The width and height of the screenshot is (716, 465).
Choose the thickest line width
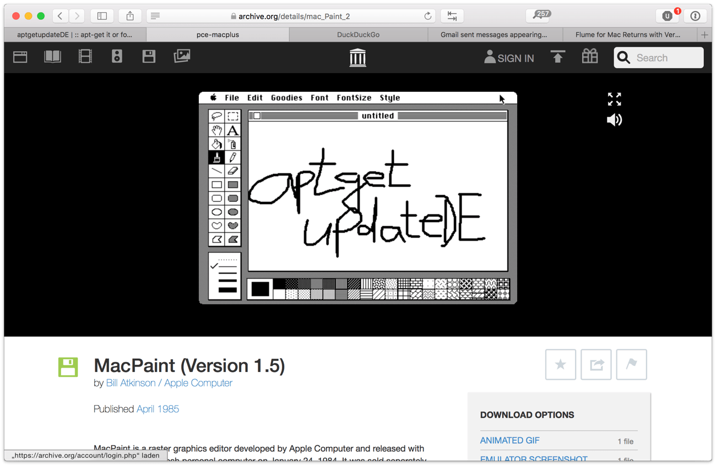(227, 290)
